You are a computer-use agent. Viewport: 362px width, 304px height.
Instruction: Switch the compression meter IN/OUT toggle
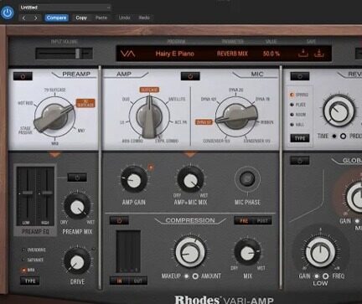pyautogui.click(x=128, y=281)
